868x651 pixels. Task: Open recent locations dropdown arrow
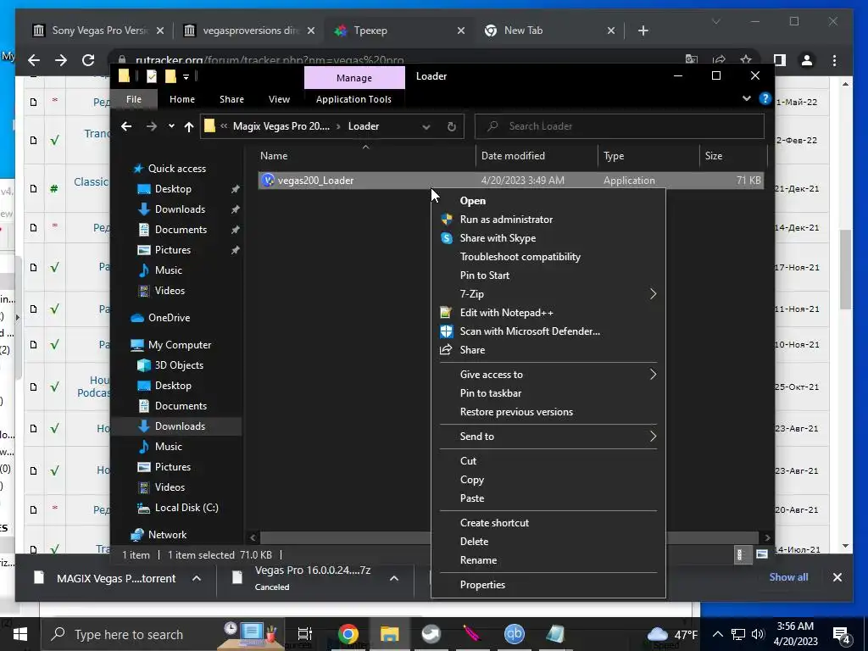(171, 126)
